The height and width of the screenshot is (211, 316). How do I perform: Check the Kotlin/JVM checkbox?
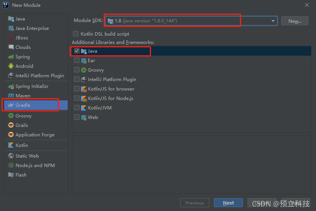tap(77, 108)
